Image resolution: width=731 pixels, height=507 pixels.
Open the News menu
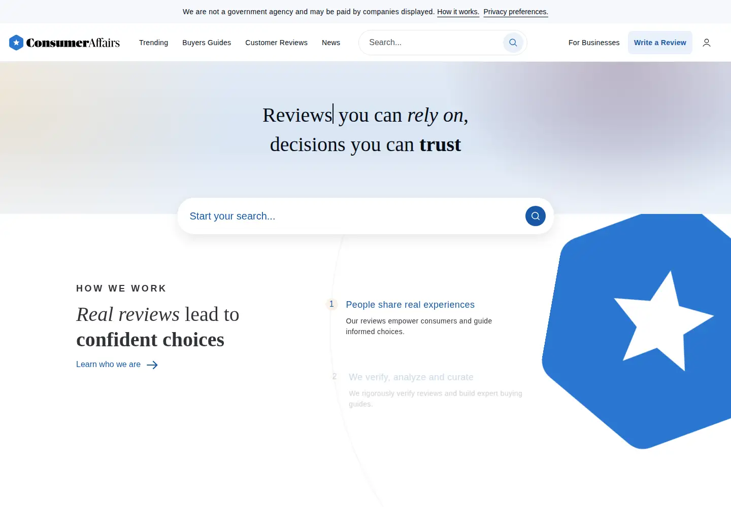(x=331, y=43)
